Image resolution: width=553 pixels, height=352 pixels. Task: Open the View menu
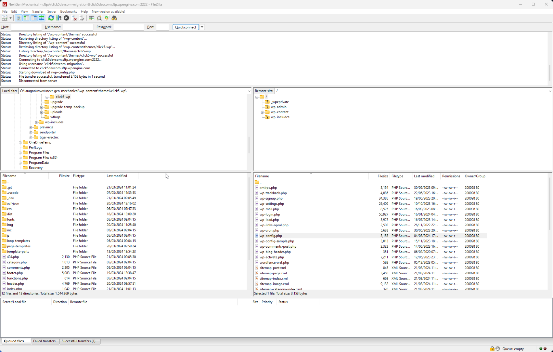24,12
